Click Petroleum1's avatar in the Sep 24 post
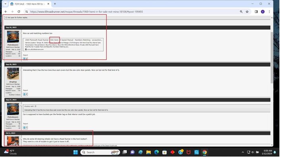The width and height of the screenshot is (281, 158). coord(13,37)
